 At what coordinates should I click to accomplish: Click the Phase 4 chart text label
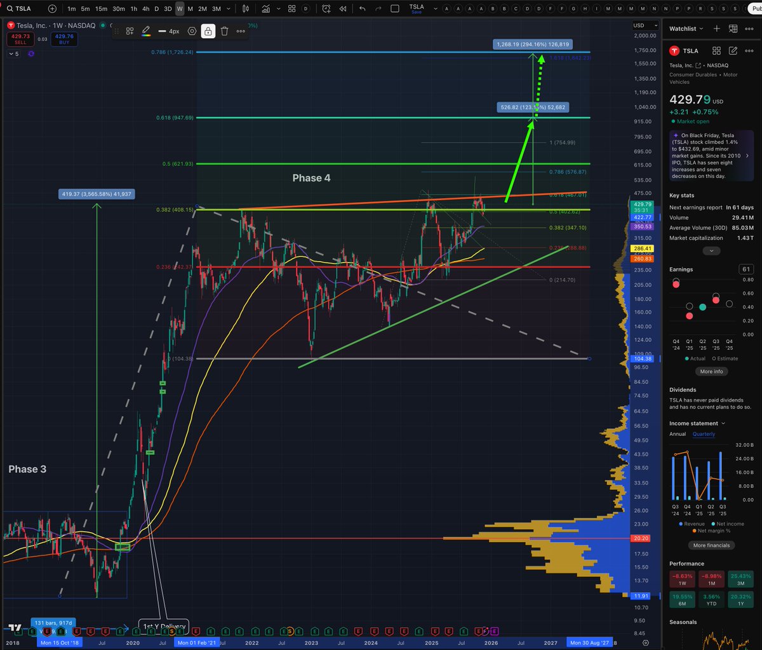coord(311,178)
